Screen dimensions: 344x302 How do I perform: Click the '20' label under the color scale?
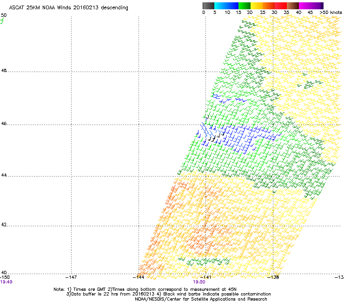[250, 13]
